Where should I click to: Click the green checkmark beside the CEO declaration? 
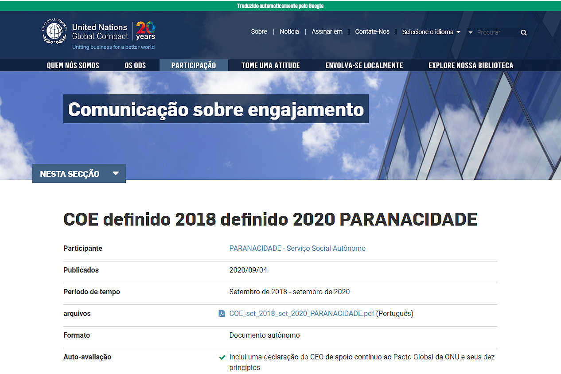pyautogui.click(x=222, y=357)
